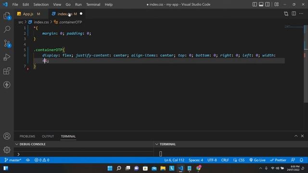The image size is (308, 173).
Task: Open notifications bell in status bar
Action: tap(301, 160)
